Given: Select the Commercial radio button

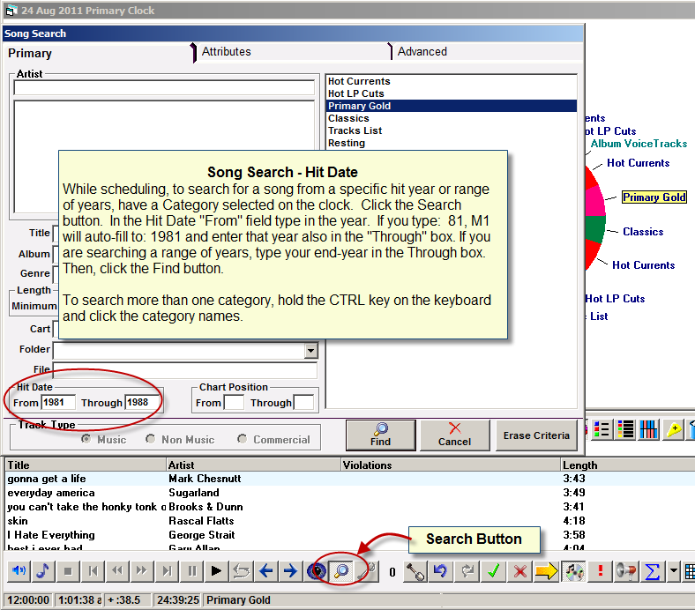Looking at the screenshot, I should coord(242,439).
